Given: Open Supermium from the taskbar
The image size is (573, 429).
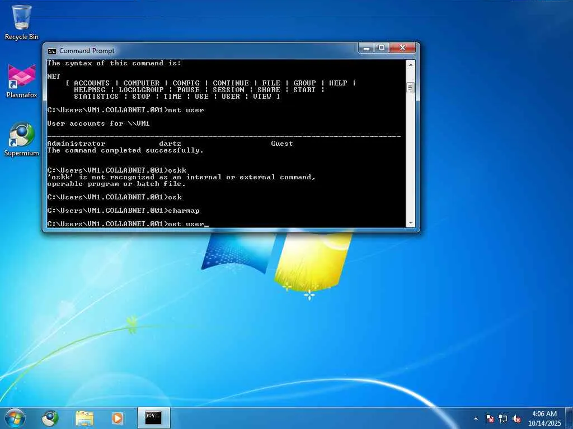Looking at the screenshot, I should (x=50, y=418).
